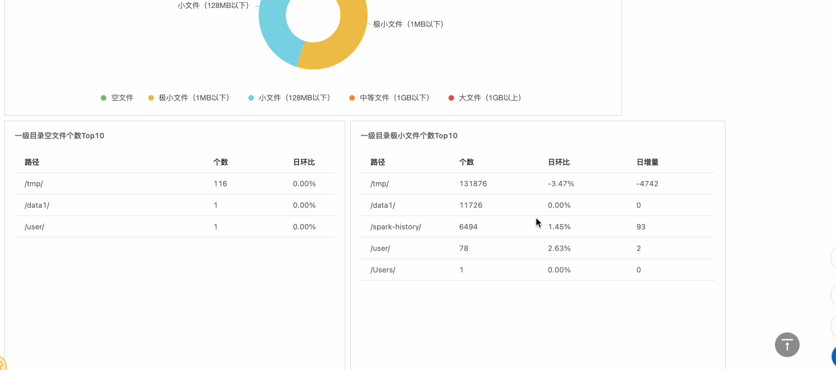This screenshot has height=370, width=836.
Task: Select the /Users/ path row
Action: pyautogui.click(x=538, y=270)
